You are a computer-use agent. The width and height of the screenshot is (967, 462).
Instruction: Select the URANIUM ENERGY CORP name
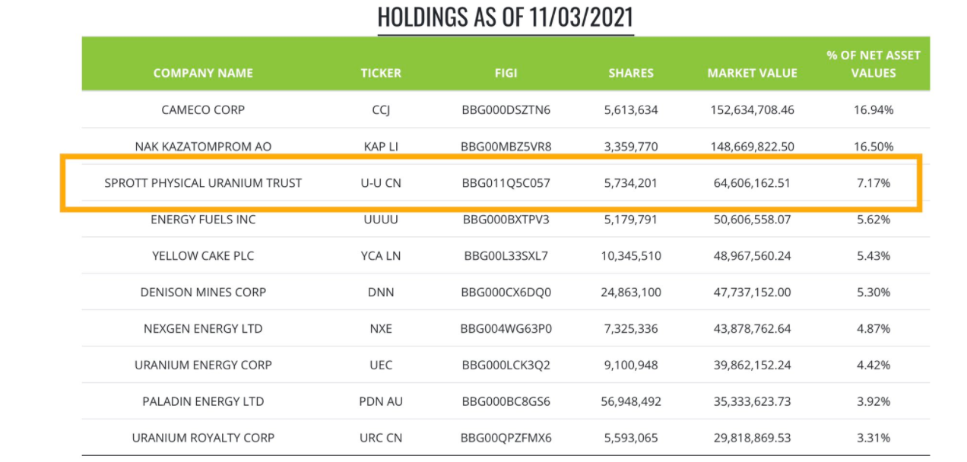(x=203, y=365)
